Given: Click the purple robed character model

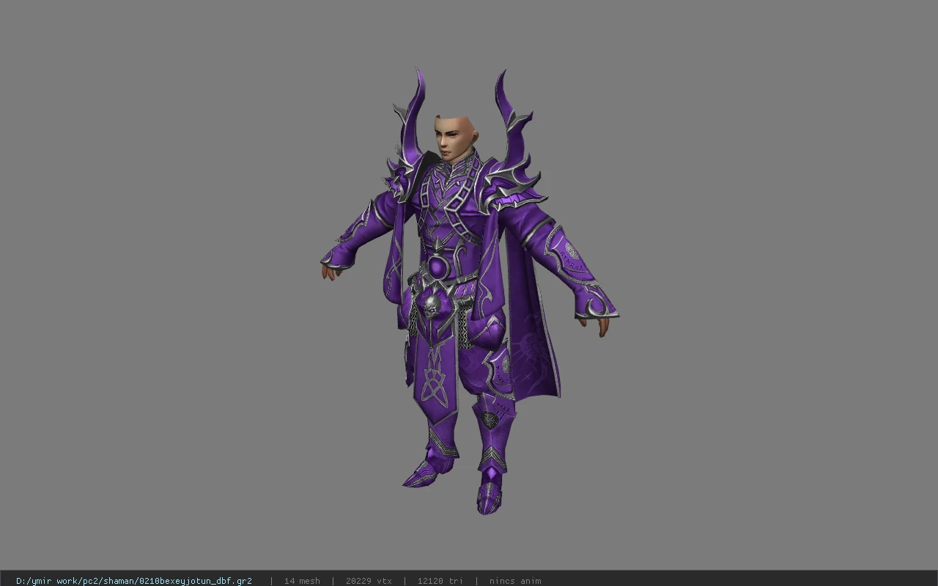Looking at the screenshot, I should point(469,292).
